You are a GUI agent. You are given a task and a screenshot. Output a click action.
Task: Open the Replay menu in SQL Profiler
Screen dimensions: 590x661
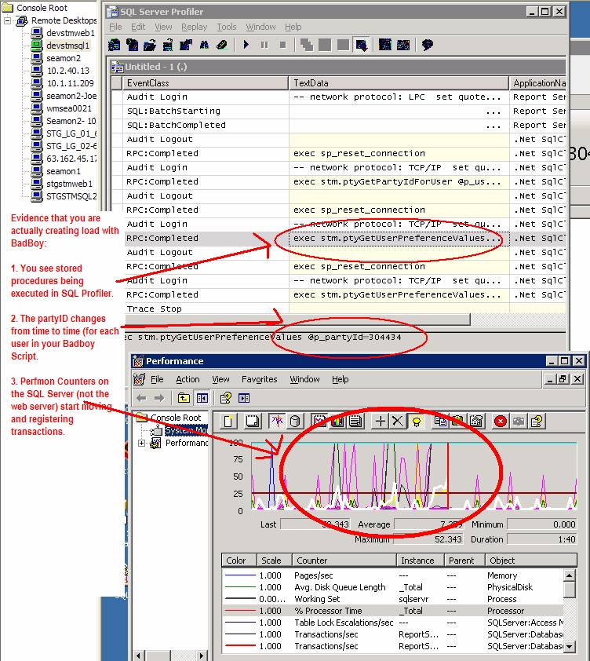[x=194, y=27]
